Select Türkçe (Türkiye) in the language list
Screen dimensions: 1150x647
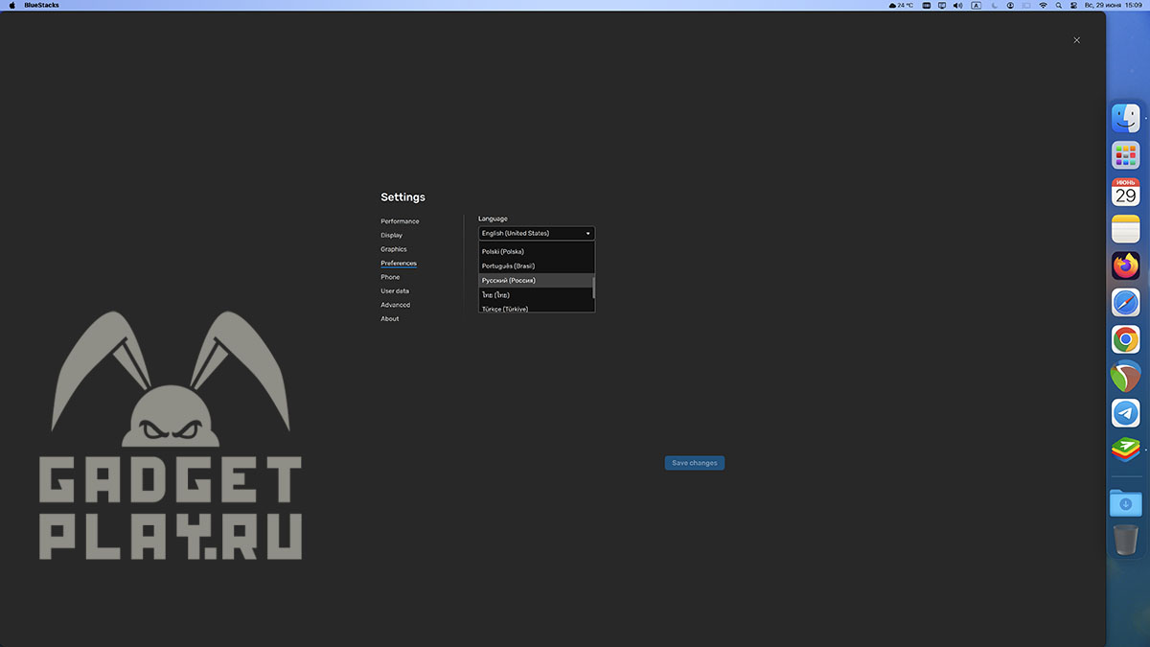click(x=536, y=308)
